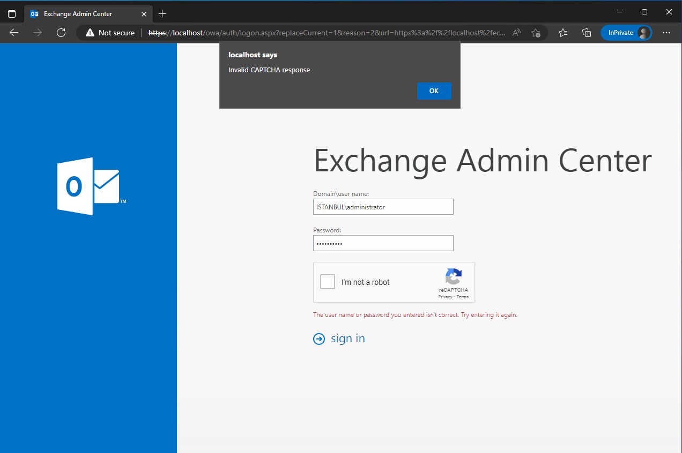682x453 pixels.
Task: Go back using the browser back arrow
Action: click(14, 33)
